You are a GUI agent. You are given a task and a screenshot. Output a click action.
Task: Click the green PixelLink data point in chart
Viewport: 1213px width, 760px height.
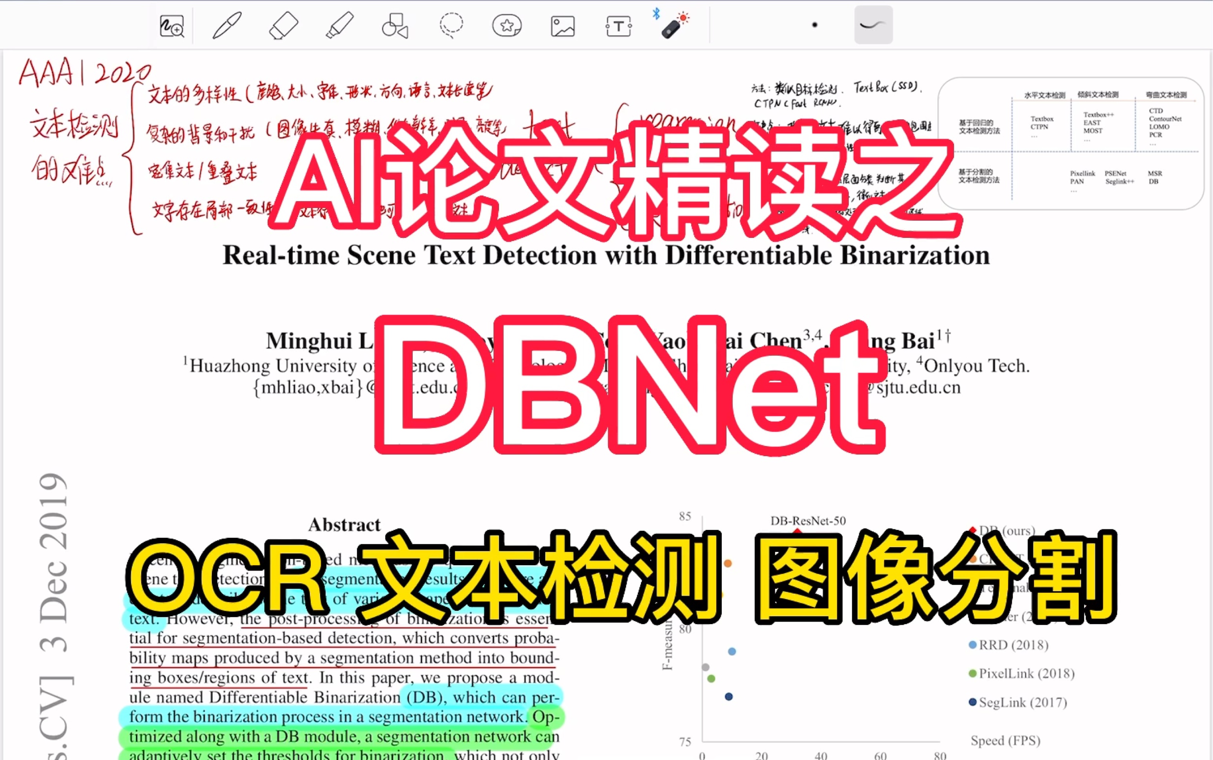[x=711, y=679]
